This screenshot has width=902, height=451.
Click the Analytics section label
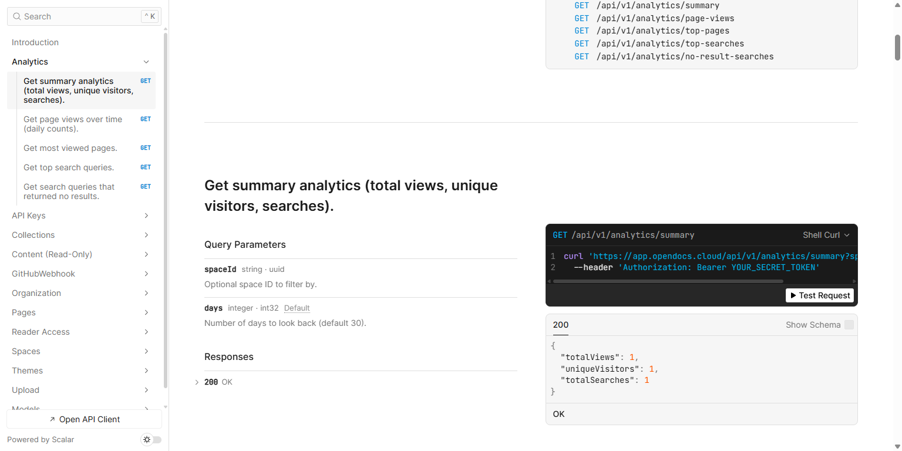click(30, 62)
